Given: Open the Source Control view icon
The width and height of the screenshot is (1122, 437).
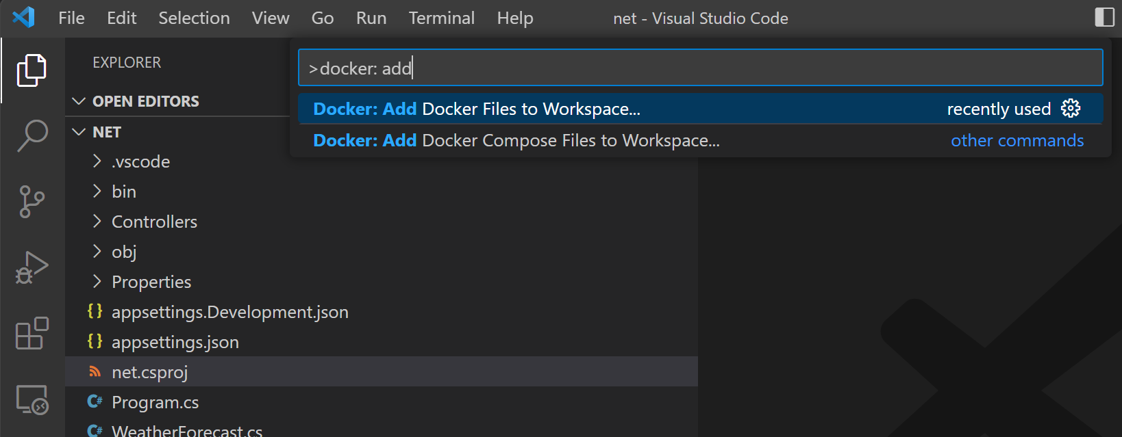Looking at the screenshot, I should 32,202.
